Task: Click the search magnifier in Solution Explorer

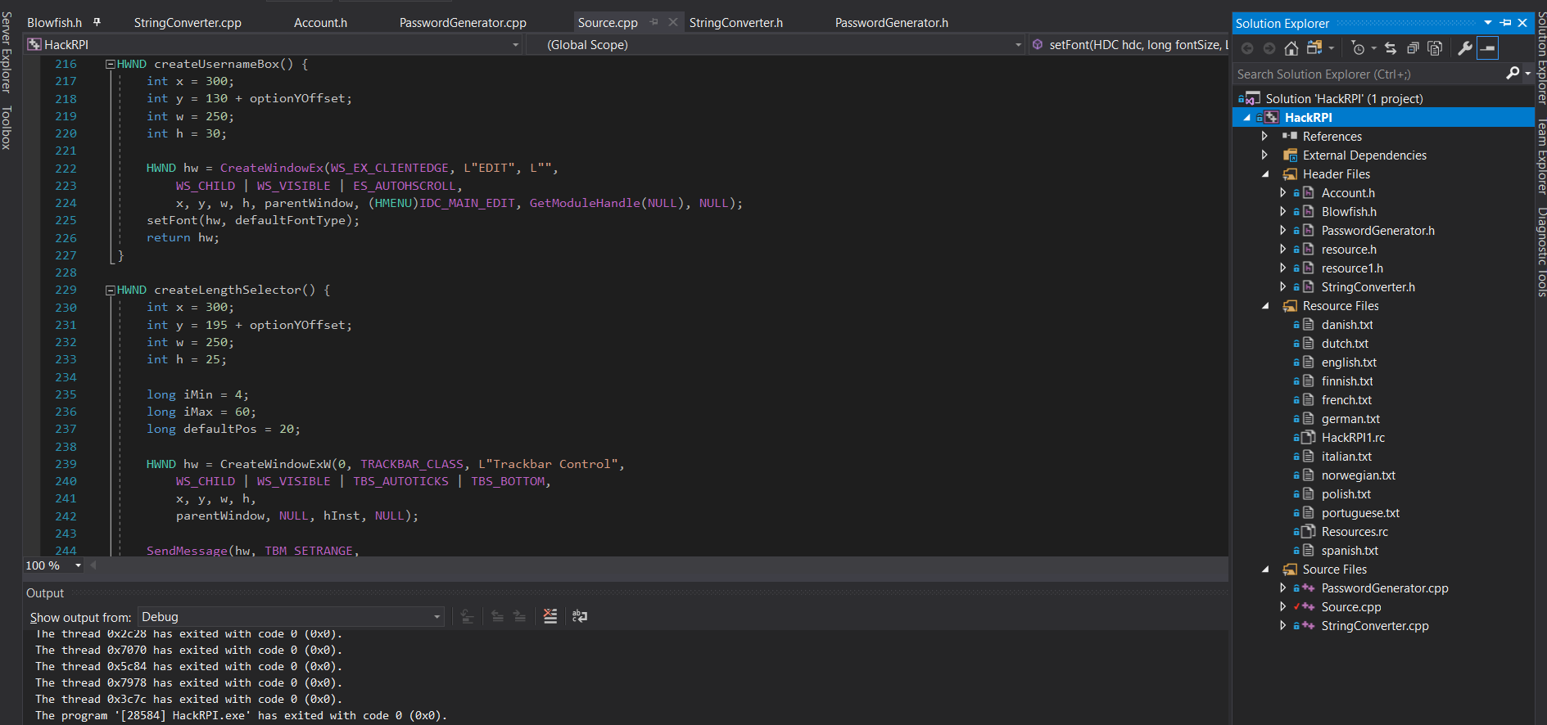Action: pos(1513,74)
